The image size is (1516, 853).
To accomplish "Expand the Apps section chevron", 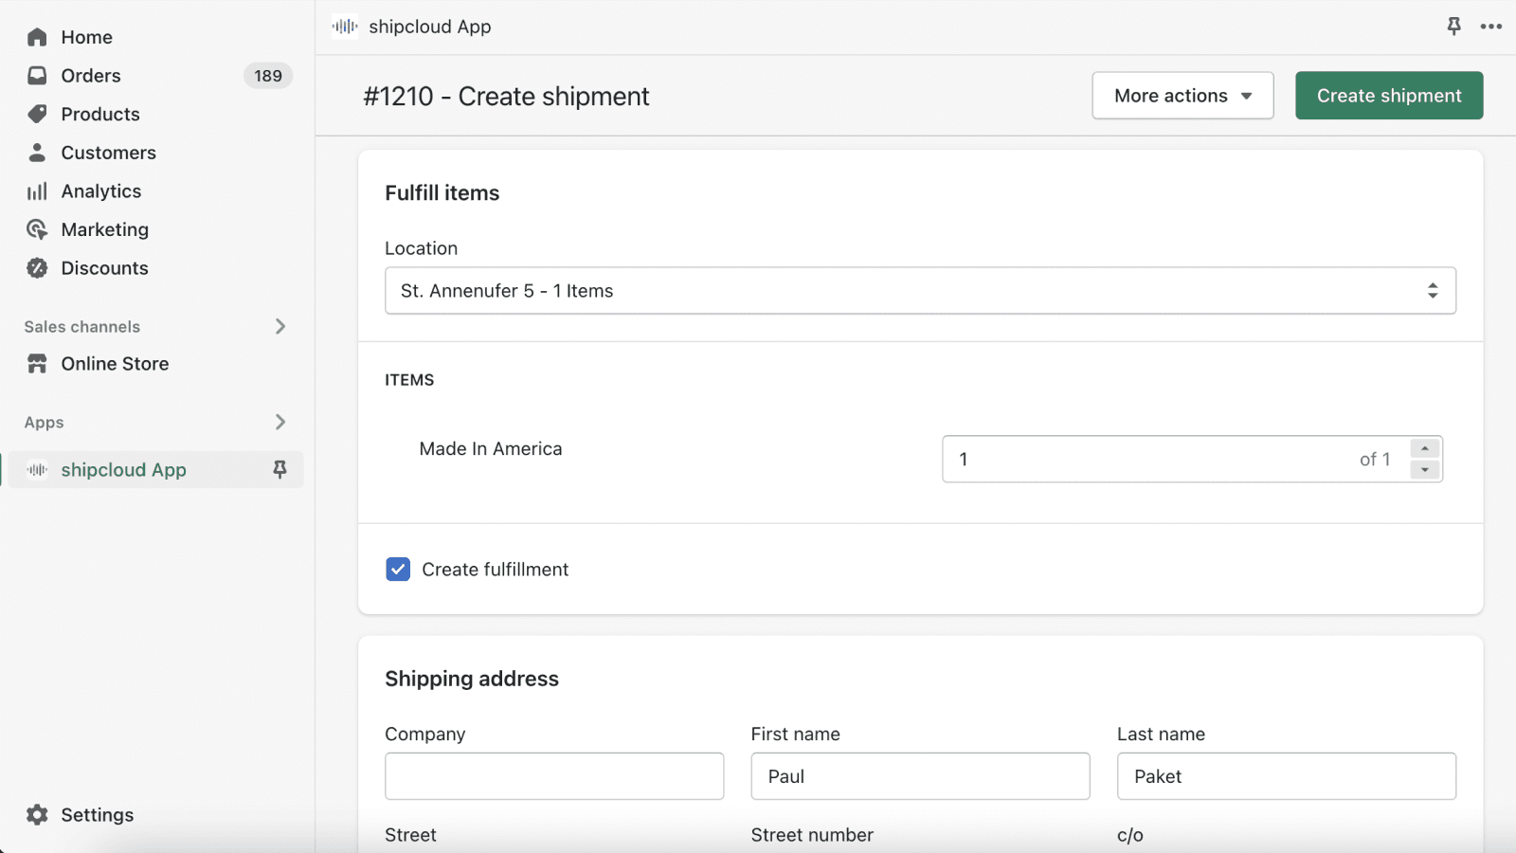I will [280, 422].
